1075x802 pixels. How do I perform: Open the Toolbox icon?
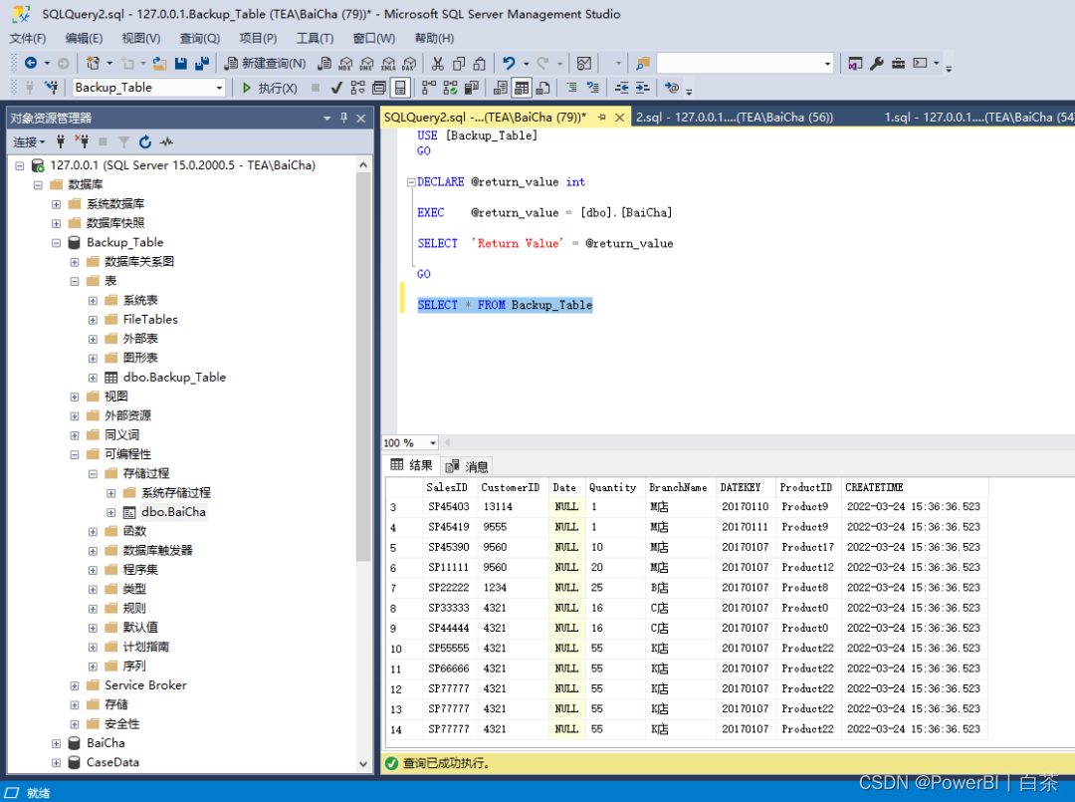pyautogui.click(x=898, y=64)
